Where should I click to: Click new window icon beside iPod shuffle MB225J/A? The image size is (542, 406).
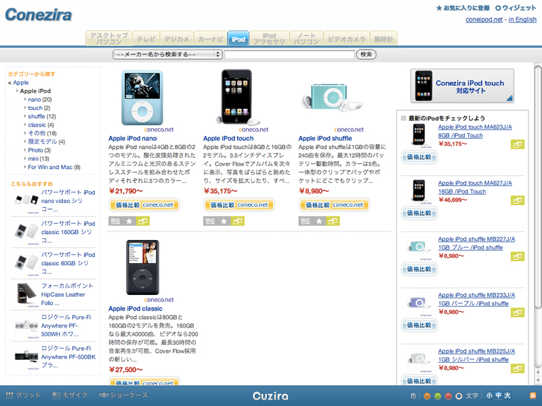(518, 368)
